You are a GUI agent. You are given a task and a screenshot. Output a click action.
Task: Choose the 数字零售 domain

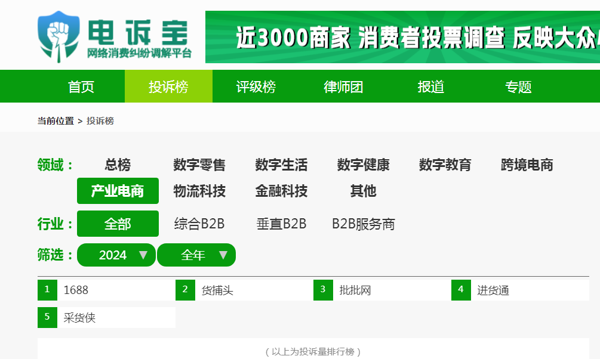199,165
